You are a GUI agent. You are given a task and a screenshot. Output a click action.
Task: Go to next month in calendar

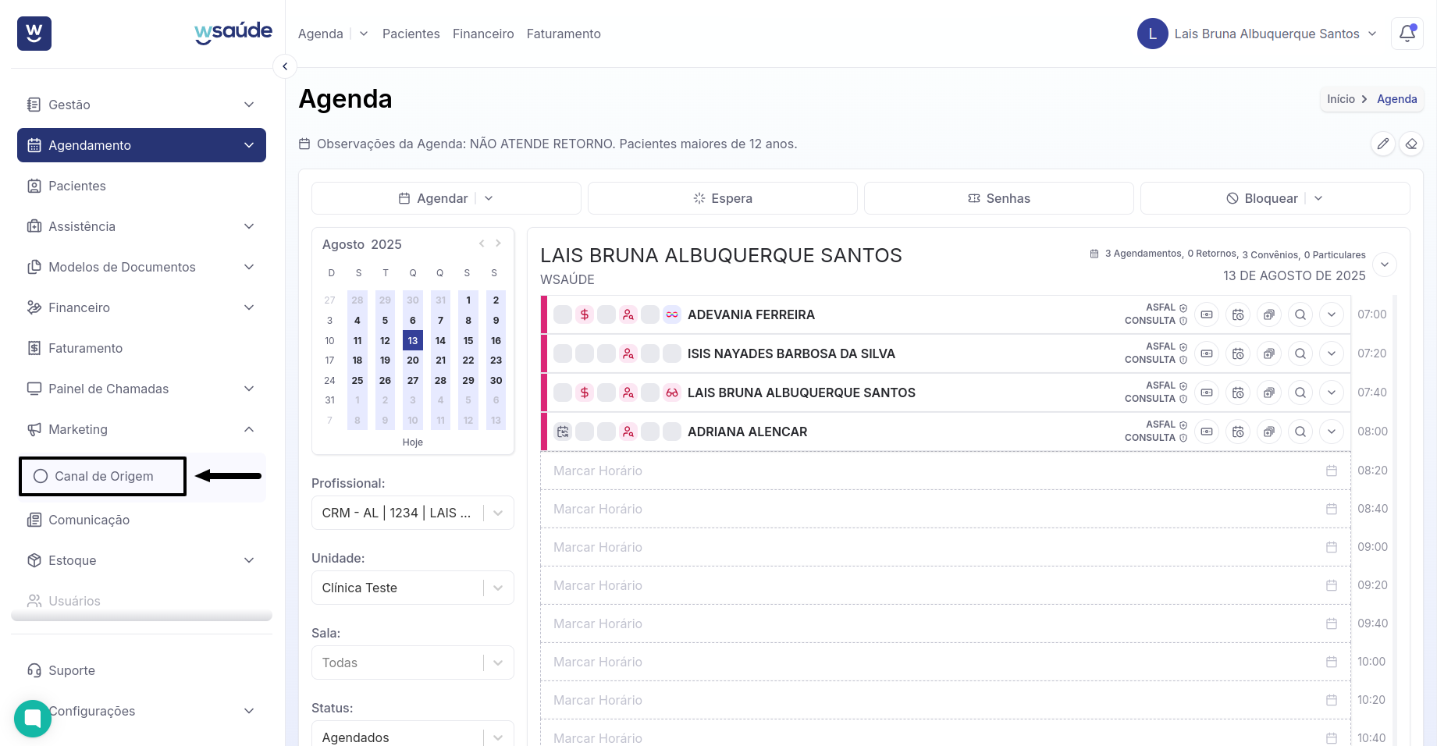pyautogui.click(x=498, y=243)
